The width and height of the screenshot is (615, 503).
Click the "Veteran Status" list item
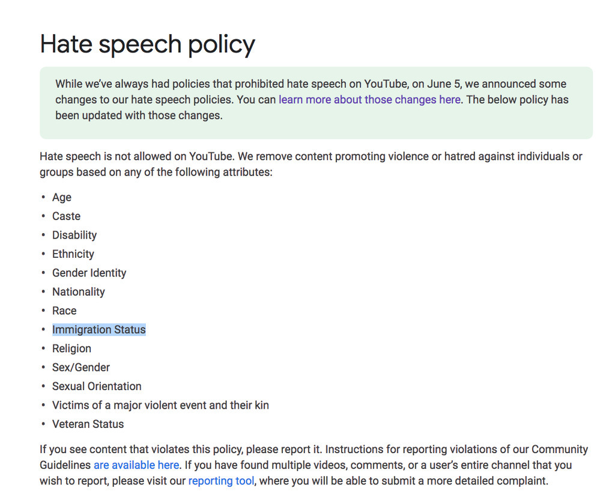tap(88, 424)
